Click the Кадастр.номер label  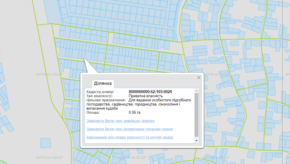pos(100,92)
